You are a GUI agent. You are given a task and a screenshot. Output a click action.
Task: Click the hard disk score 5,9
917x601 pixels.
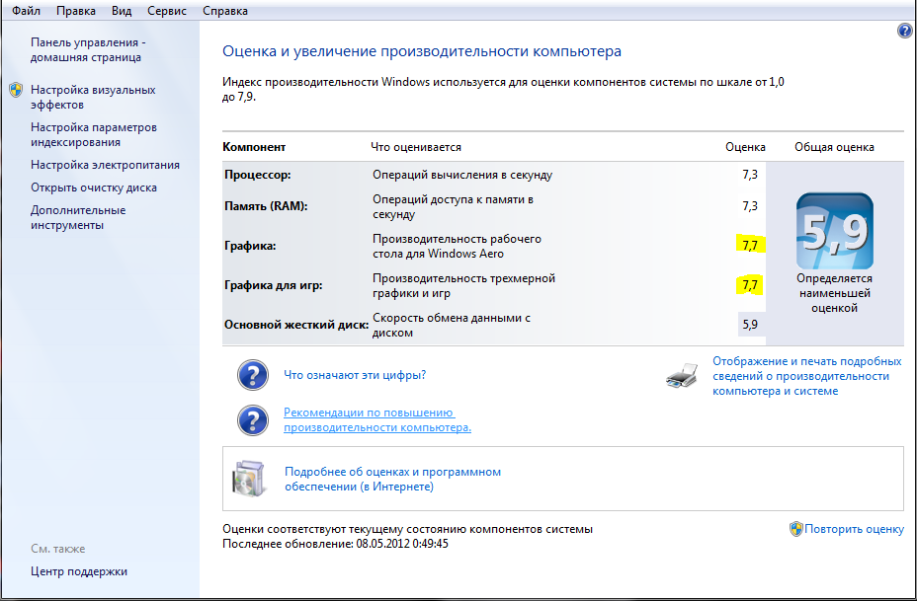[750, 325]
